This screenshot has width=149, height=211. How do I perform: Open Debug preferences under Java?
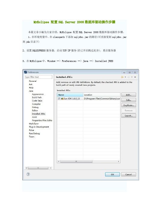tap(35, 107)
